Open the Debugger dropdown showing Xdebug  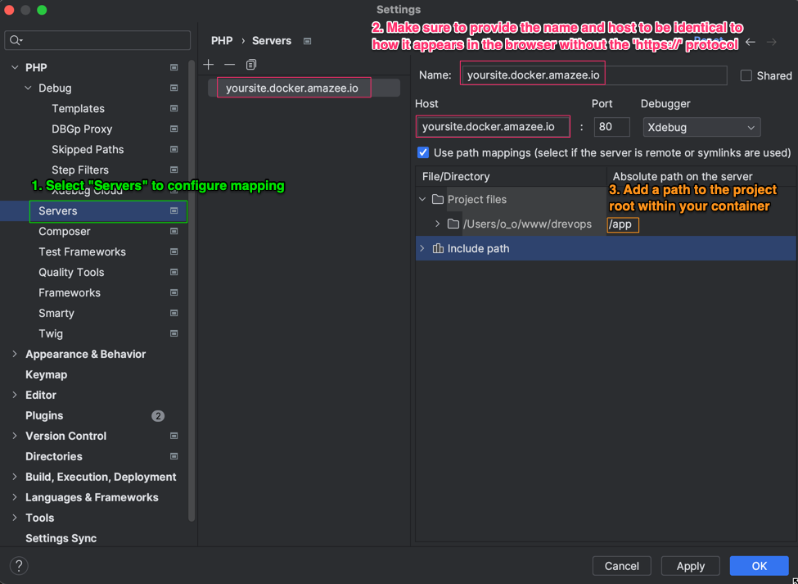coord(701,127)
